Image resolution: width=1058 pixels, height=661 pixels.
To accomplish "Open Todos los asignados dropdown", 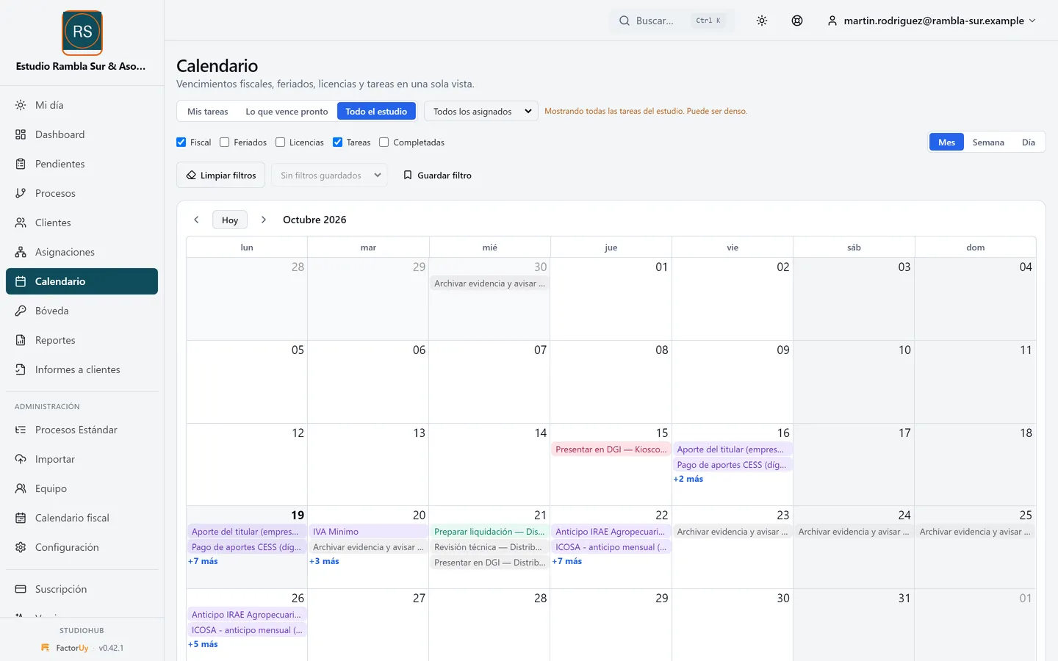I will (x=481, y=112).
